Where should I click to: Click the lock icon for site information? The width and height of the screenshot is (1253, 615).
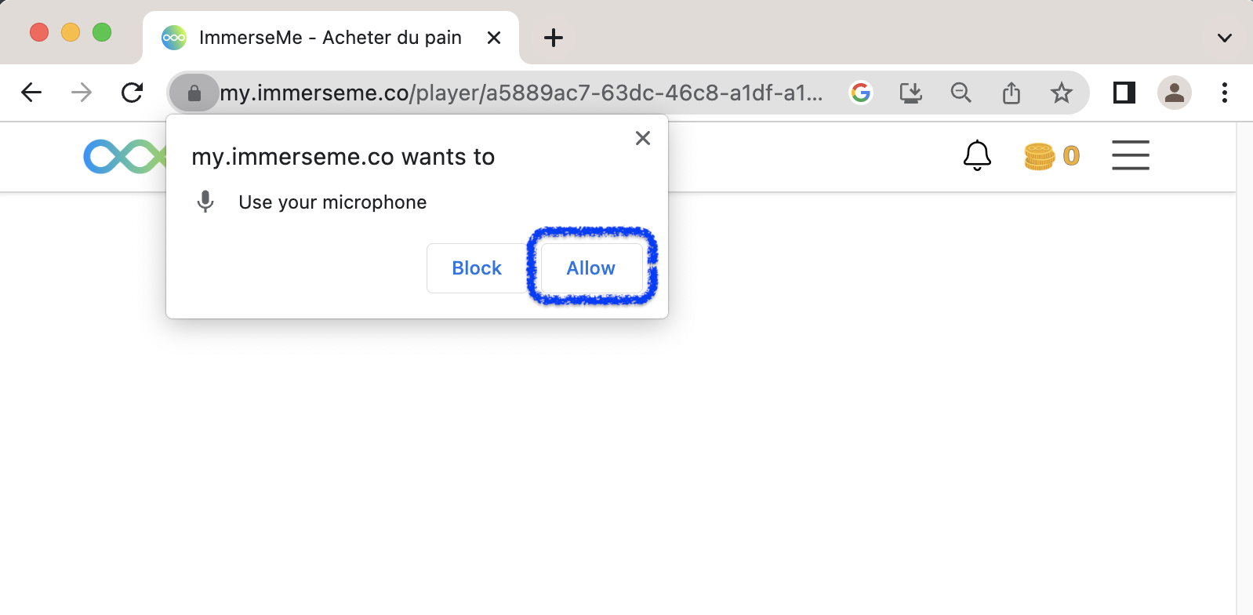tap(194, 93)
